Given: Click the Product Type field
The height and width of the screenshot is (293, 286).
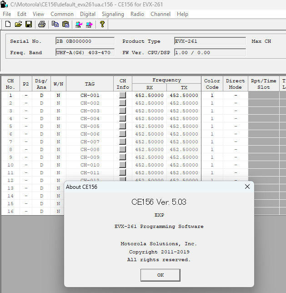Looking at the screenshot, I should pos(210,41).
